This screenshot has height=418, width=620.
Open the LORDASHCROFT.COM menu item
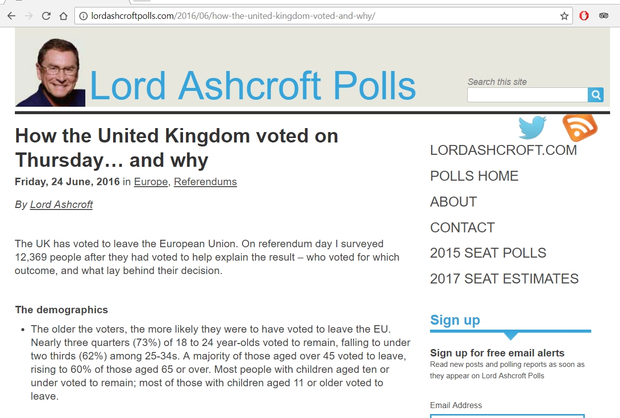click(503, 150)
